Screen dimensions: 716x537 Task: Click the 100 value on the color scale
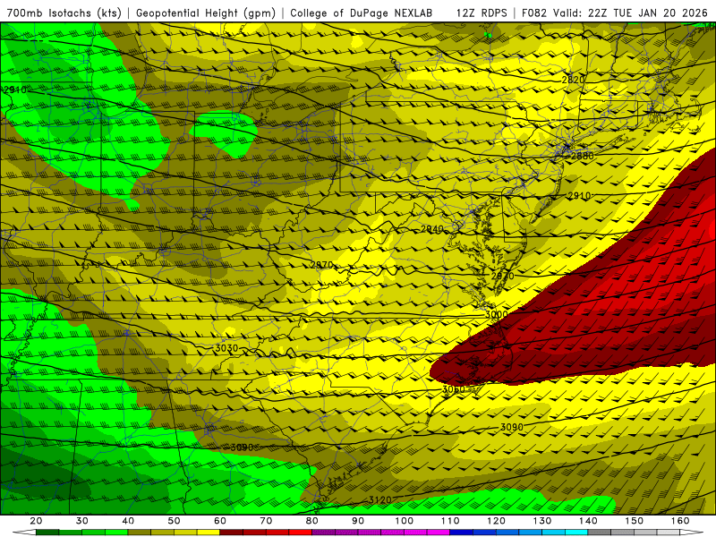(x=405, y=521)
